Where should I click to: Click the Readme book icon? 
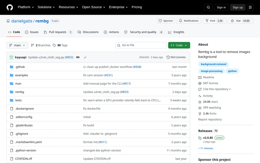(200, 77)
